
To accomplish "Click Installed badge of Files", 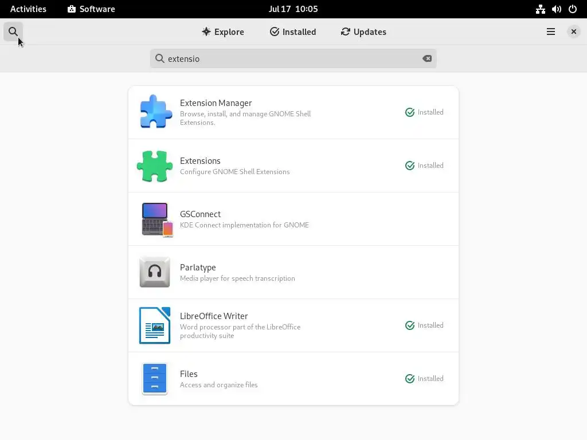I will tap(424, 379).
